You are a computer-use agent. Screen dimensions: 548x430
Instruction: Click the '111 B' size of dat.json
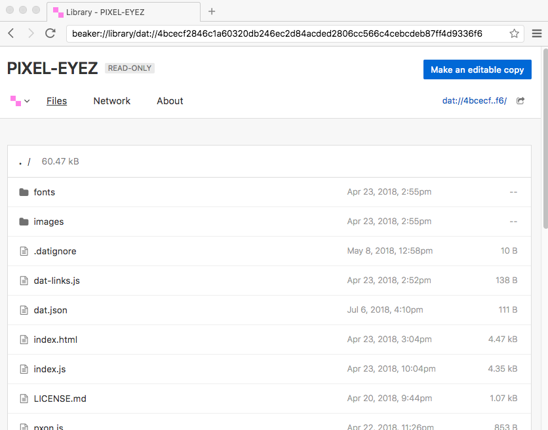point(508,310)
